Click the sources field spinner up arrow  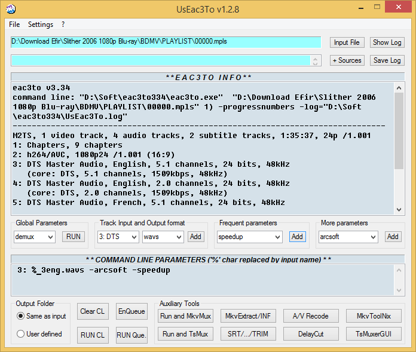coord(315,59)
